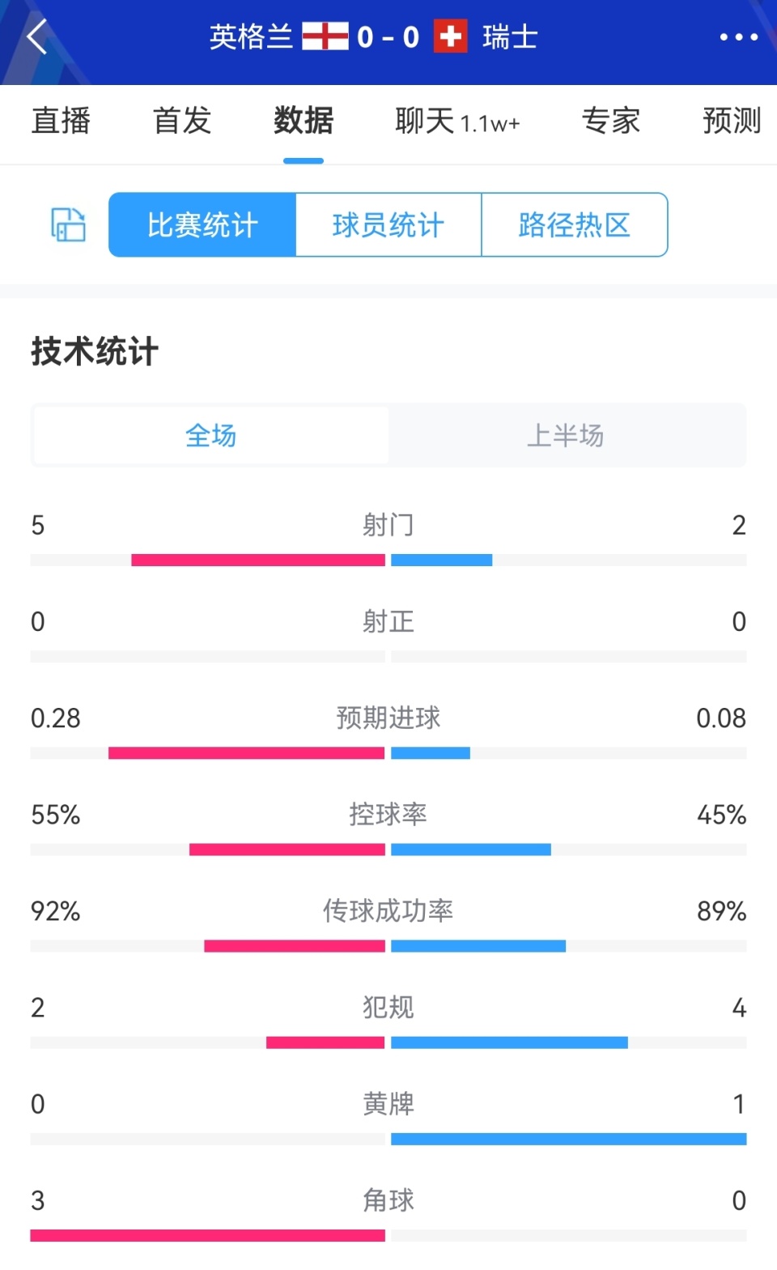Viewport: 777px width, 1270px height.
Task: Open the 预测 prediction tab
Action: [x=732, y=121]
